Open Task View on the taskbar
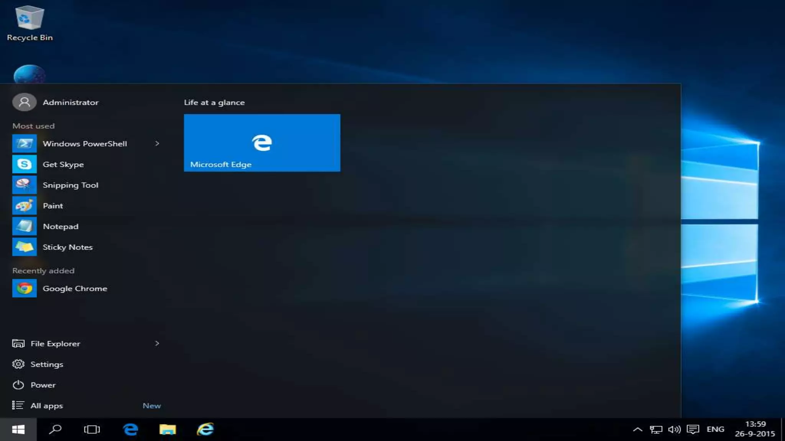The height and width of the screenshot is (441, 785). [92, 430]
